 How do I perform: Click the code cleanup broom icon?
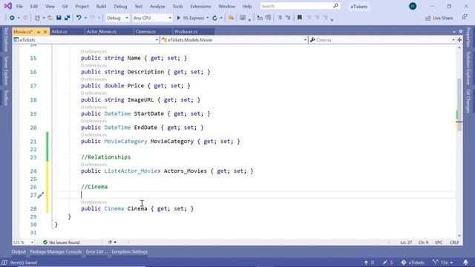click(110, 243)
